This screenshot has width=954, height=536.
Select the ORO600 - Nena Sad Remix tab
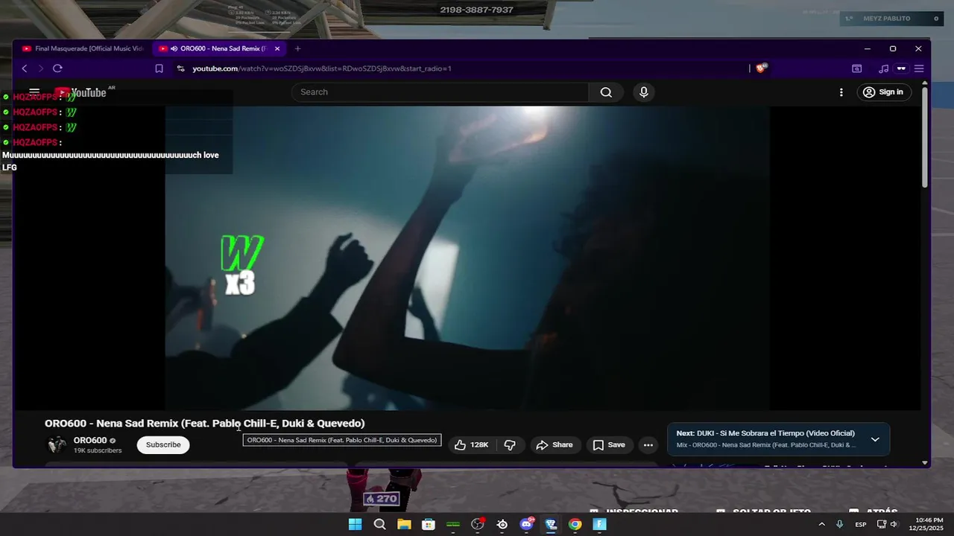[x=220, y=48]
